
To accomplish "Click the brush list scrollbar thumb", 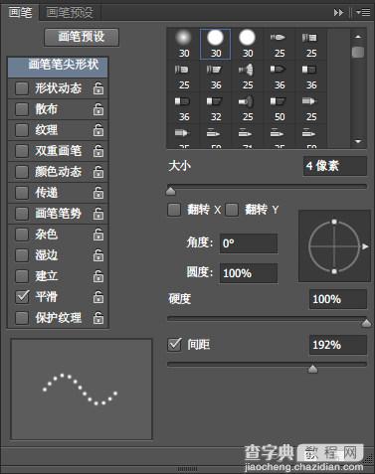I will [x=358, y=52].
